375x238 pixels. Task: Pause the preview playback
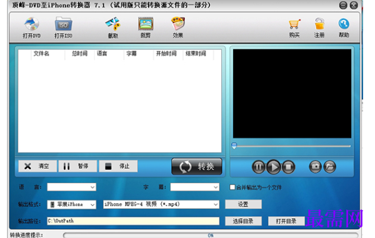tap(259, 167)
